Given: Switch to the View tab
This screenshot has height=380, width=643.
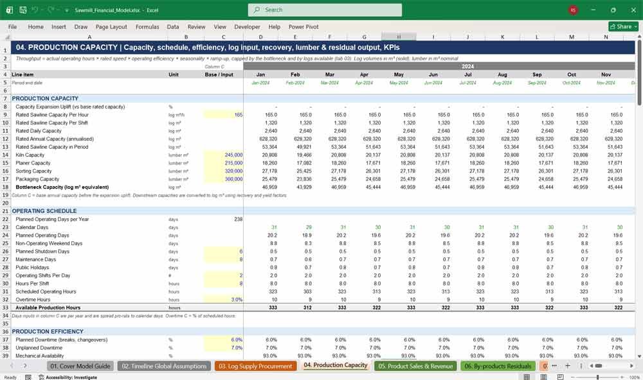Looking at the screenshot, I should (220, 26).
